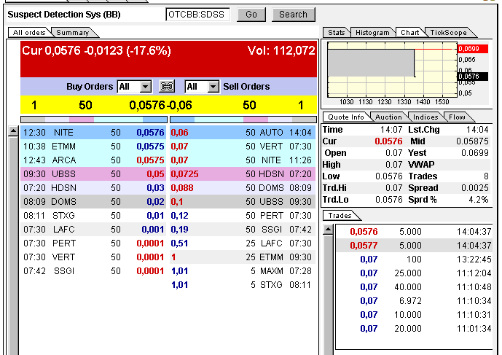Click the OTCBB:SDSS symbol input field

(x=197, y=15)
